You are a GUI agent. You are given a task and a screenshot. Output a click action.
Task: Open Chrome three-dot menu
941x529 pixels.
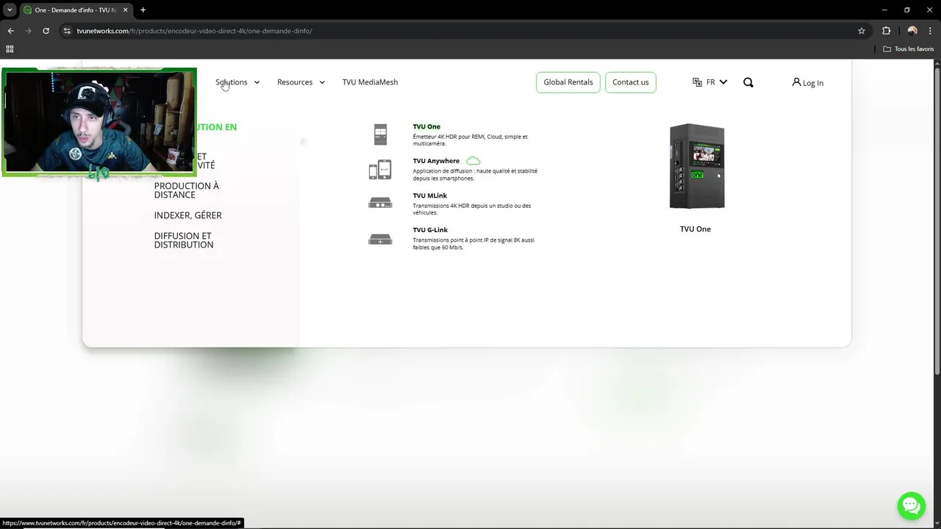[929, 31]
